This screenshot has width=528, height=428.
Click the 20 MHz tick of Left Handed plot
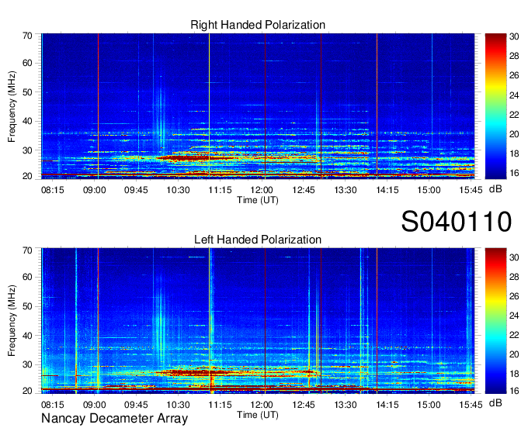(28, 391)
